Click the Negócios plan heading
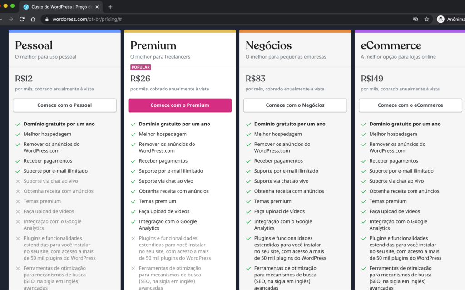Screen dimensions: 465x290 [x=268, y=45]
